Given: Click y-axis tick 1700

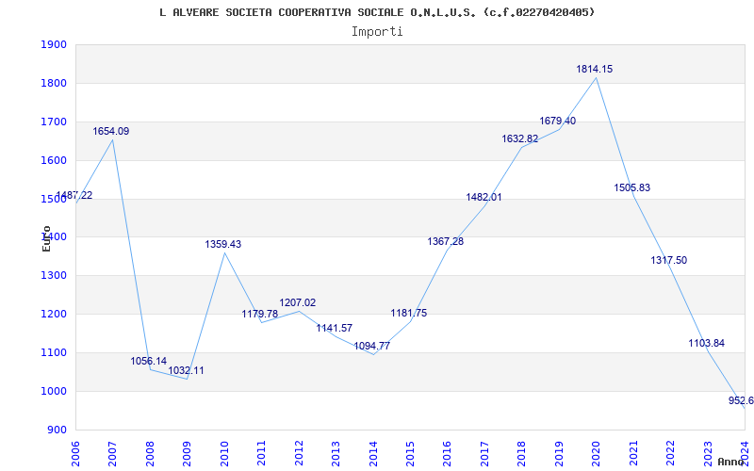Looking at the screenshot, I should click(x=53, y=122).
